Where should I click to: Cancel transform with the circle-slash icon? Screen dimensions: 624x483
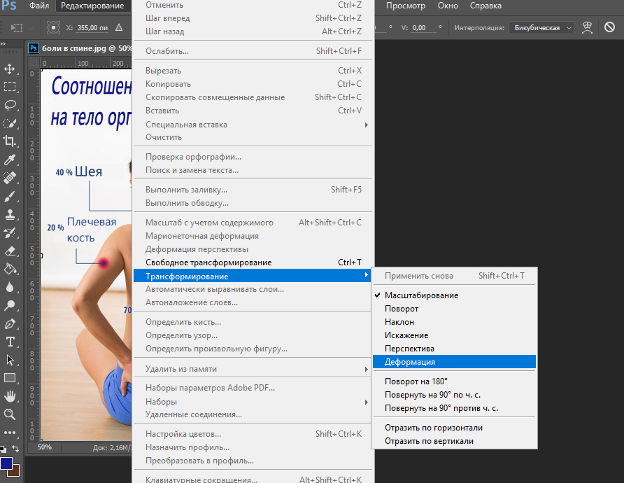[x=610, y=27]
